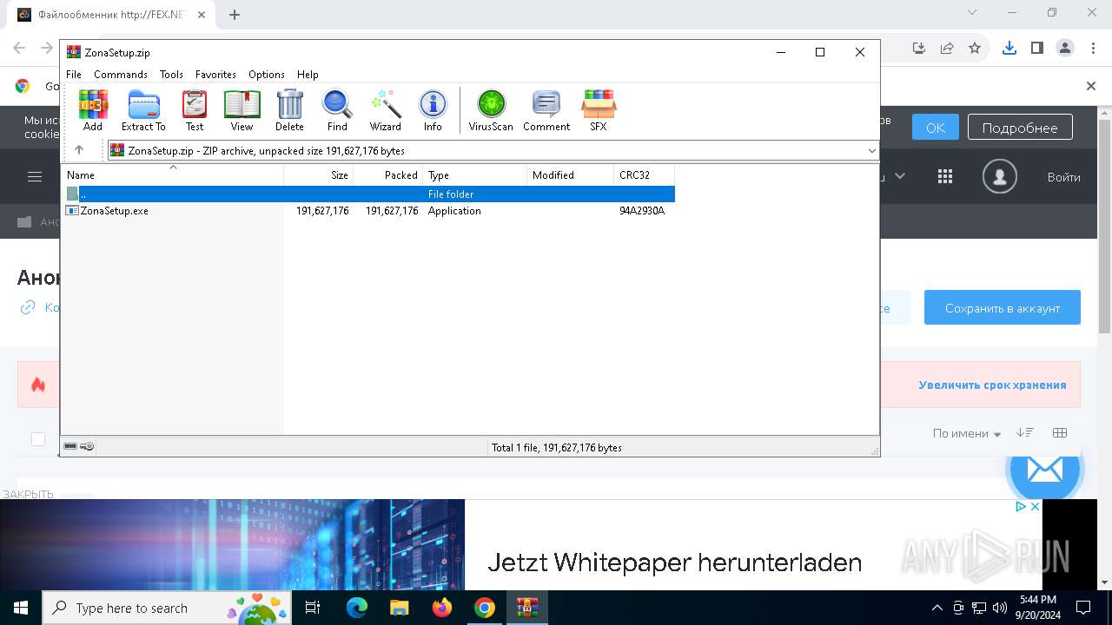1112x625 pixels.
Task: Open the Comment tool
Action: 546,110
